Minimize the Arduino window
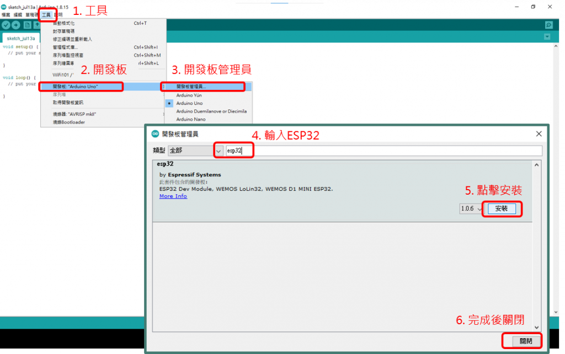This screenshot has height=354, width=565. click(x=516, y=7)
